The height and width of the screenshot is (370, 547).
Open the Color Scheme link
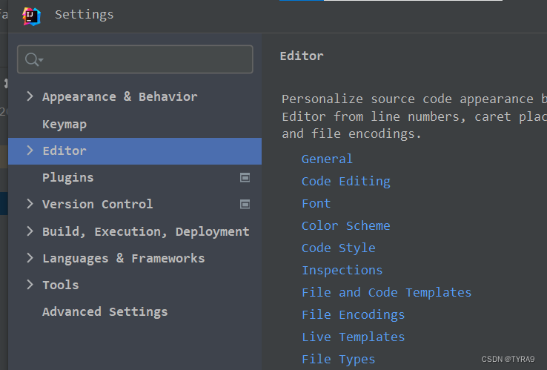click(345, 225)
